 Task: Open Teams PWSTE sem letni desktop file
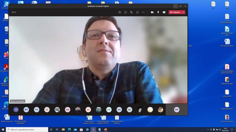[227, 31]
